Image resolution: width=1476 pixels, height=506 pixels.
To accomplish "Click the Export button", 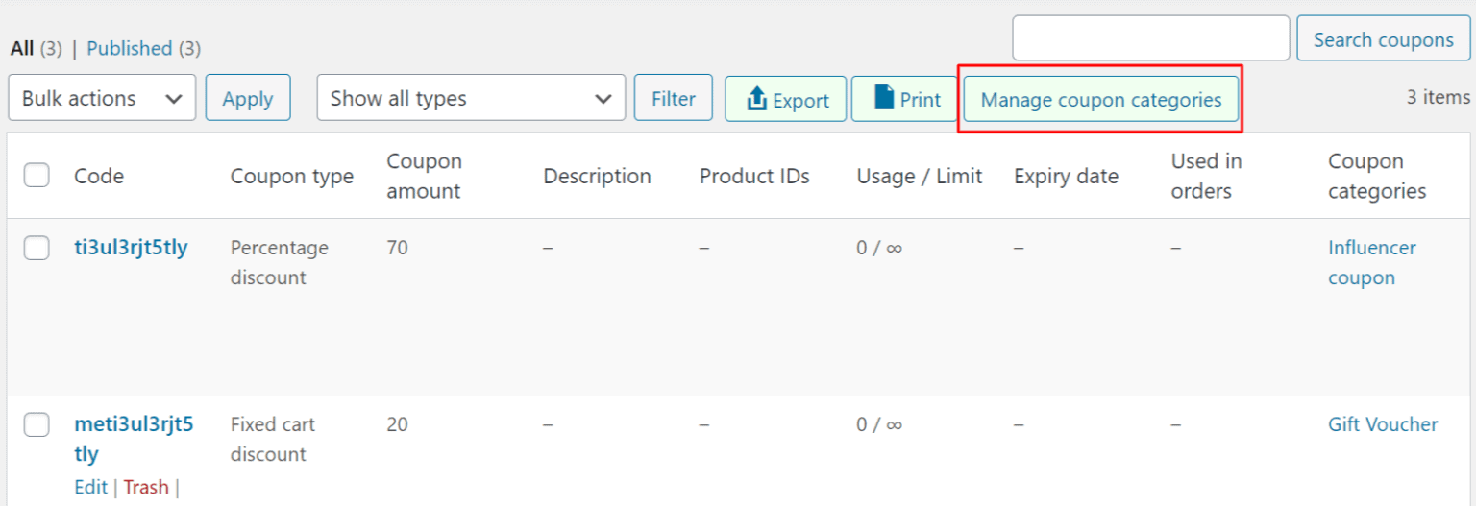I will coord(785,99).
